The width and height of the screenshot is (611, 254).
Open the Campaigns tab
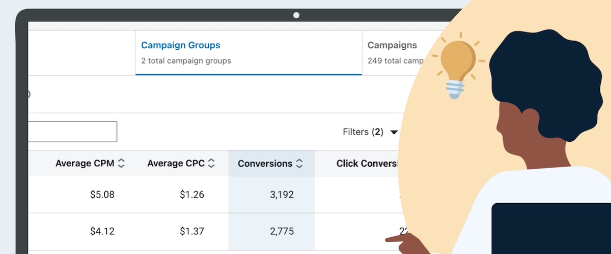click(392, 45)
